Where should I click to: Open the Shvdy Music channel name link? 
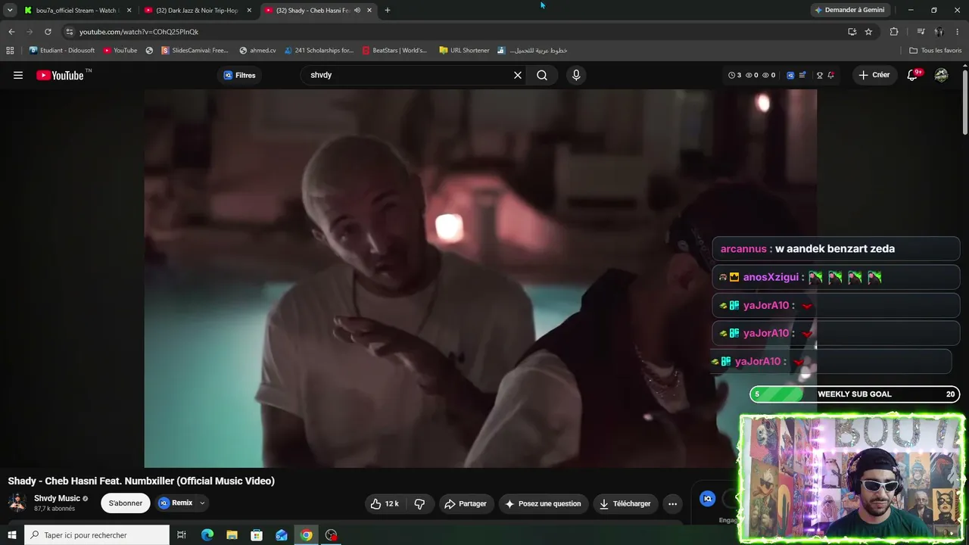tap(57, 499)
